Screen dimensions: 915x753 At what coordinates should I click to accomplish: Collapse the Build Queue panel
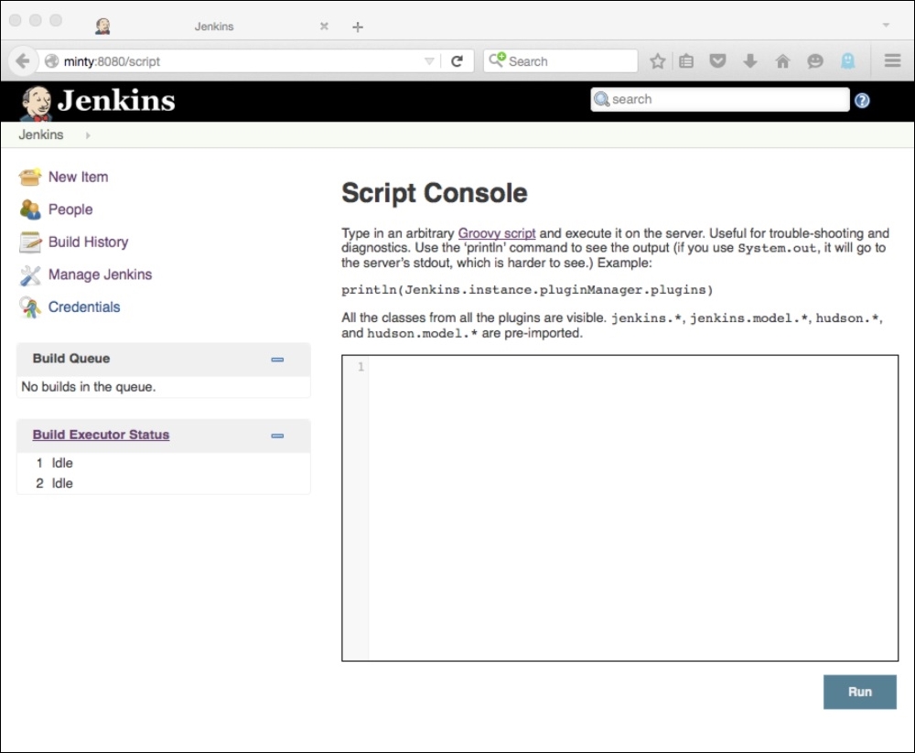tap(277, 360)
